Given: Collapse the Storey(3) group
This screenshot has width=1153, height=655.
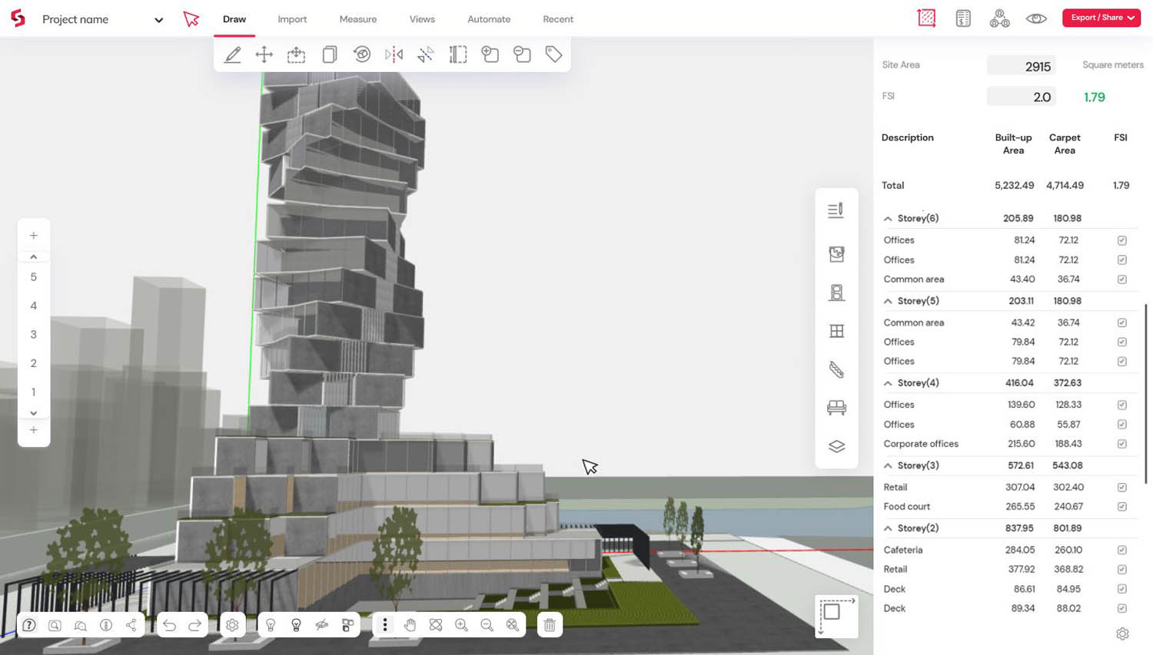Looking at the screenshot, I should point(888,466).
